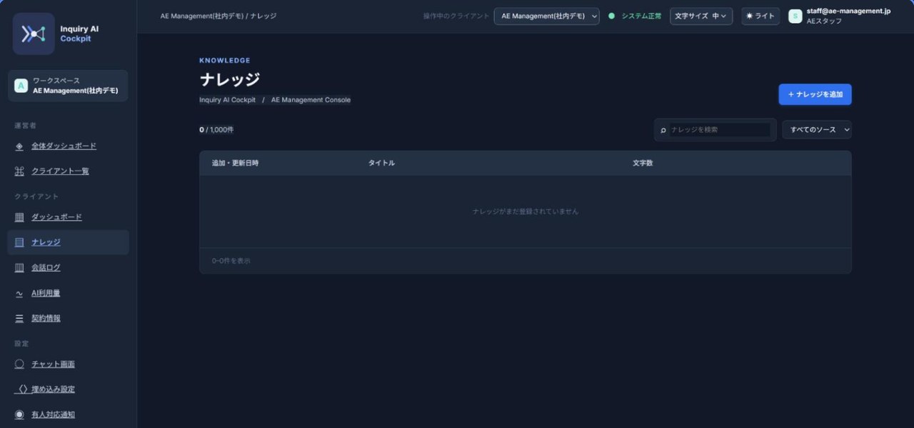Select the ナレッジ sidebar item

click(68, 242)
